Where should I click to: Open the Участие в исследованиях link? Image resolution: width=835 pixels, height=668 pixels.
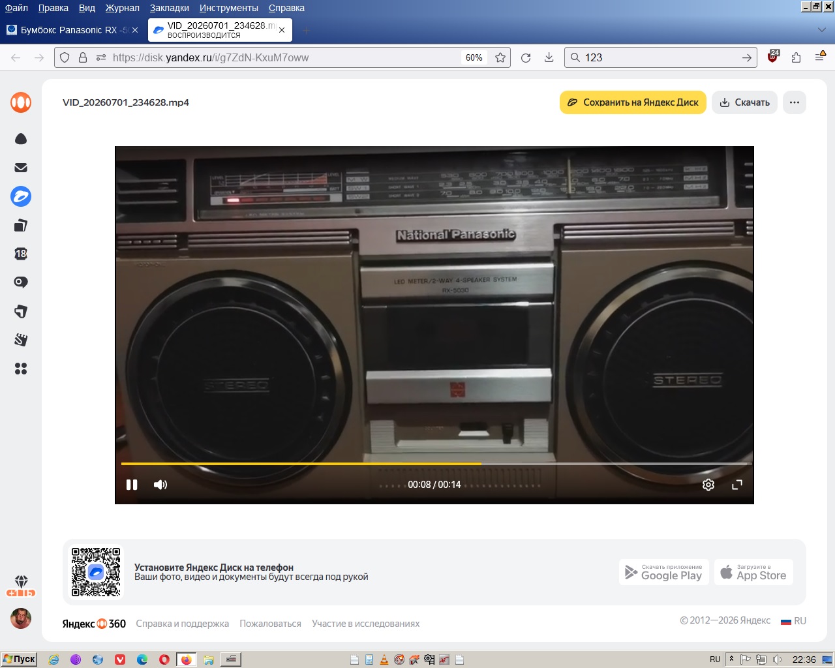(366, 624)
